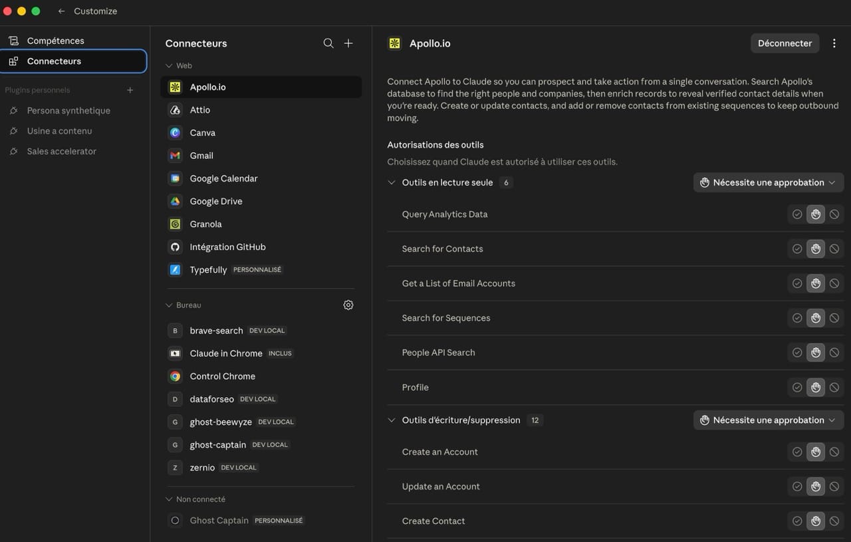Always allow Create an Account
This screenshot has height=542, width=851.
[796, 452]
